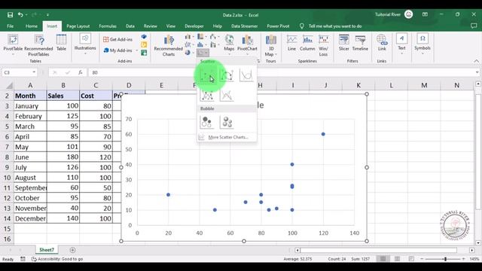Insert a Win/Loss sparkline
Screen dimensions: 482x271
point(323,45)
